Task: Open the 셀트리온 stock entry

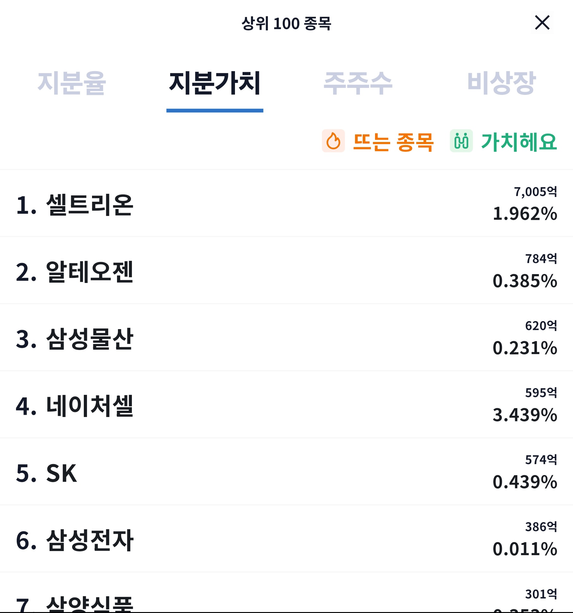Action: 286,203
